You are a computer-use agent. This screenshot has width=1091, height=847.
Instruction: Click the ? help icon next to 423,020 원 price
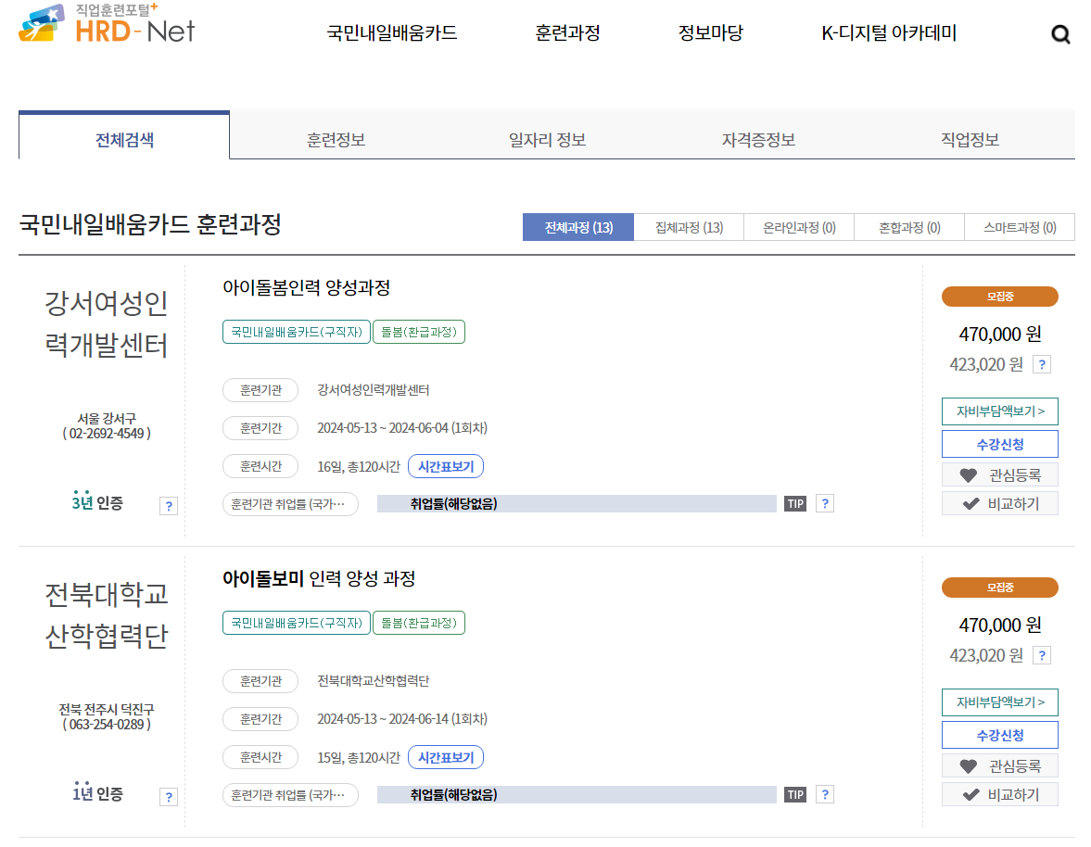click(x=1042, y=364)
